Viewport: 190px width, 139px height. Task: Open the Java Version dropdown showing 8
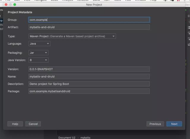click(39, 60)
